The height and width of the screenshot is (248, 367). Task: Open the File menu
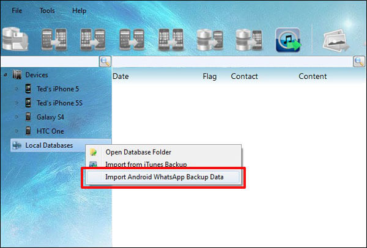point(17,11)
